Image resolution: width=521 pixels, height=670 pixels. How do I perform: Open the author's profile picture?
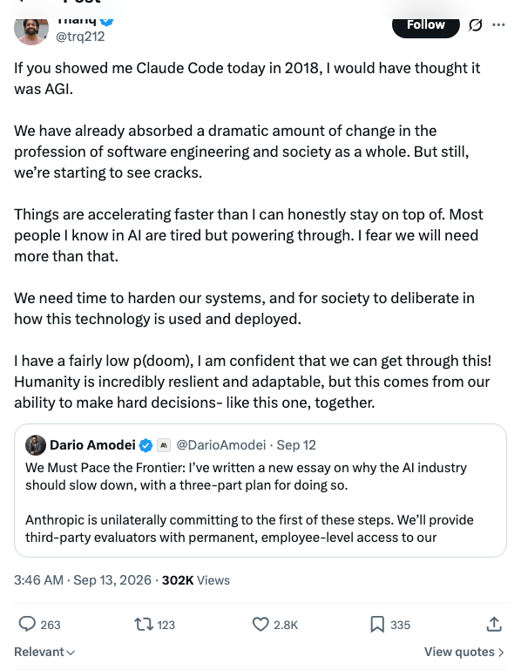point(31,30)
